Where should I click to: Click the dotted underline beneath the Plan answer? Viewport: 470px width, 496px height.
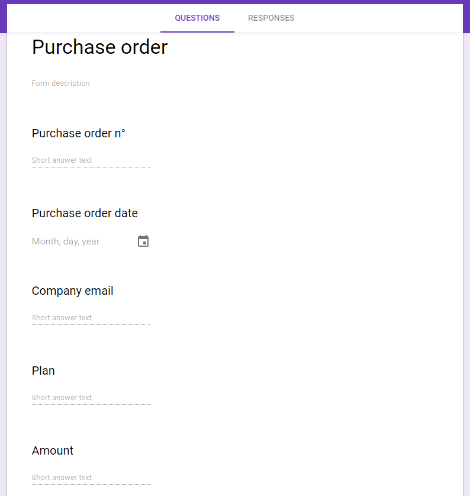click(x=91, y=404)
